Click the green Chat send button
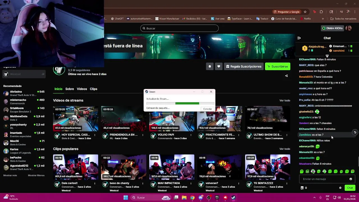359x202 pixels. pyautogui.click(x=350, y=188)
